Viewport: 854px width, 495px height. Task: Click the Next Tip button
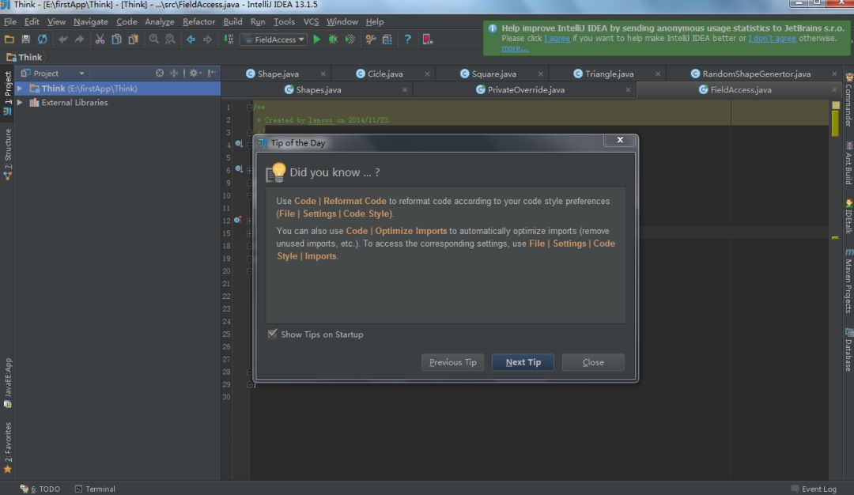523,362
